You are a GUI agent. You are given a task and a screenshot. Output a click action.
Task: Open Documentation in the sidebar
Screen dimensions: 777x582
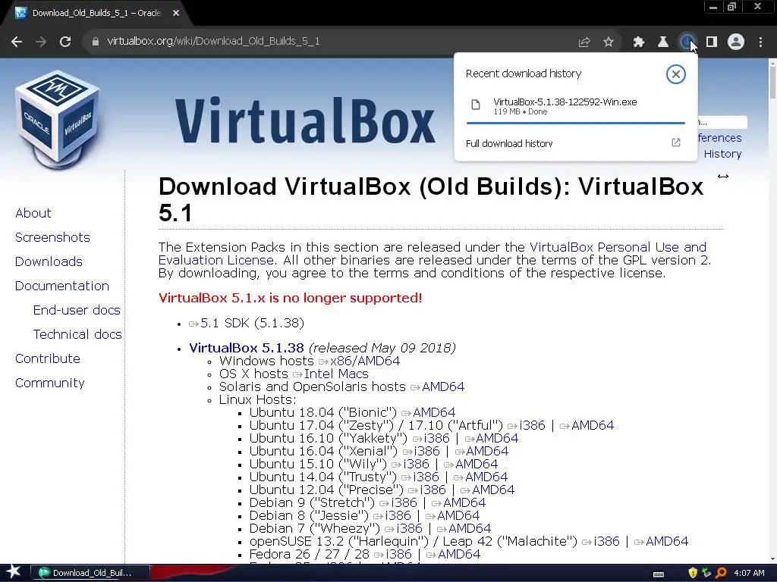pyautogui.click(x=62, y=286)
